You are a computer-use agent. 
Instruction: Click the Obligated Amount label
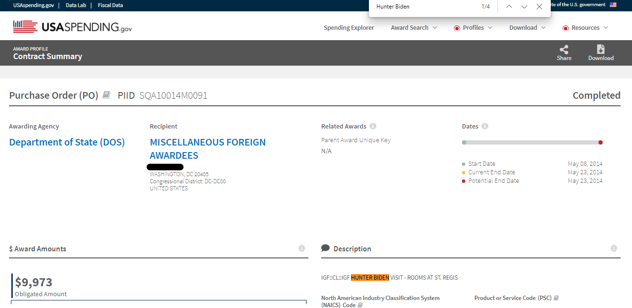(41, 294)
